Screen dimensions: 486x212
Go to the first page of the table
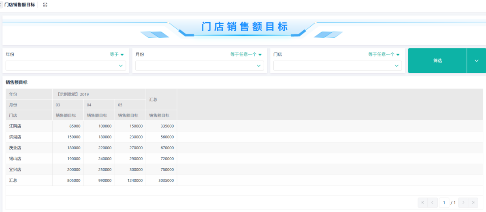pyautogui.click(x=422, y=202)
